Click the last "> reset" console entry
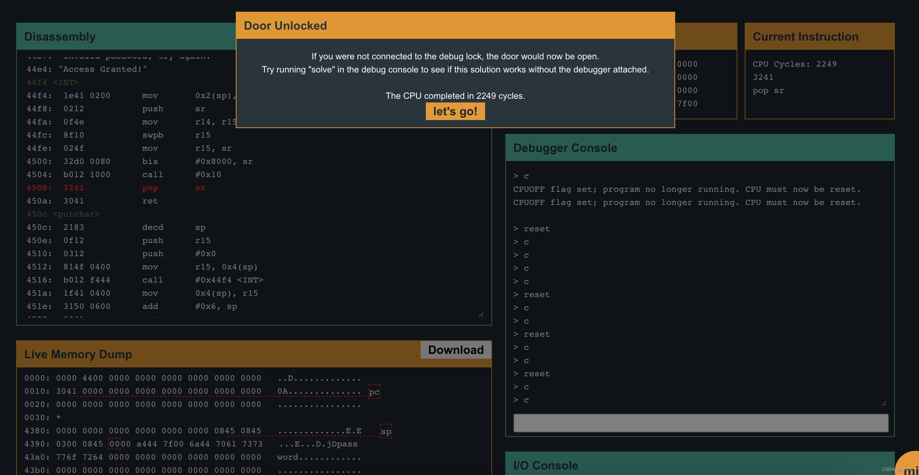Image resolution: width=919 pixels, height=475 pixels. [x=532, y=374]
